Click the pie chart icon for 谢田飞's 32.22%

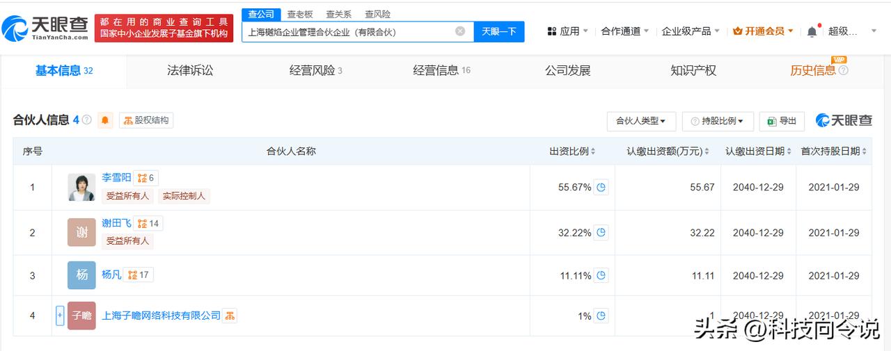pos(601,233)
